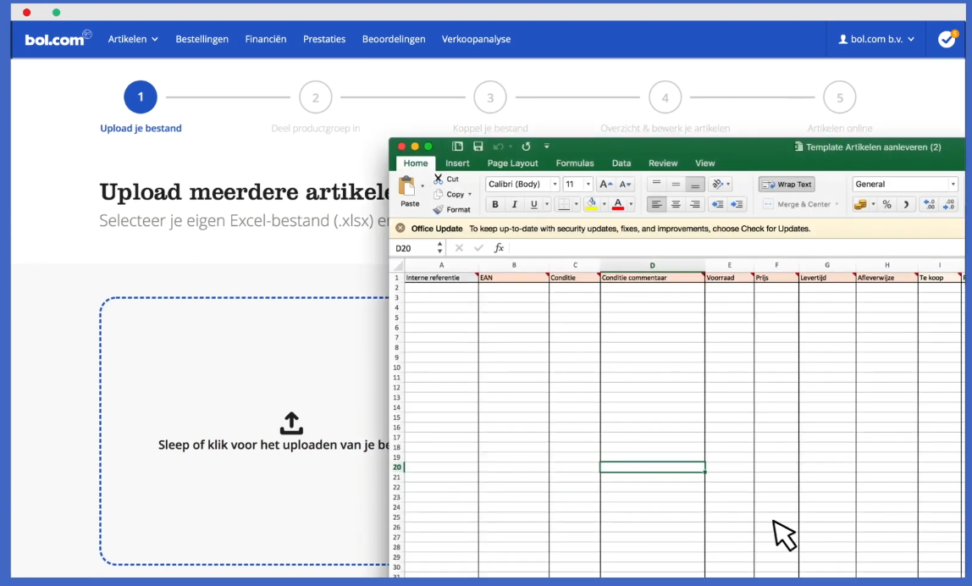Image resolution: width=972 pixels, height=586 pixels.
Task: Apply the comma style format
Action: click(906, 204)
